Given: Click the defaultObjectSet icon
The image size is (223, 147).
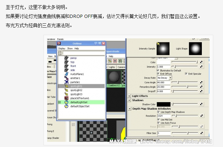Looking at the screenshot, I should [66, 106].
